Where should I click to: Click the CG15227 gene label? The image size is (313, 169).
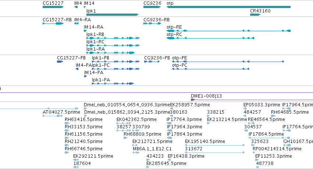pos(53,3)
